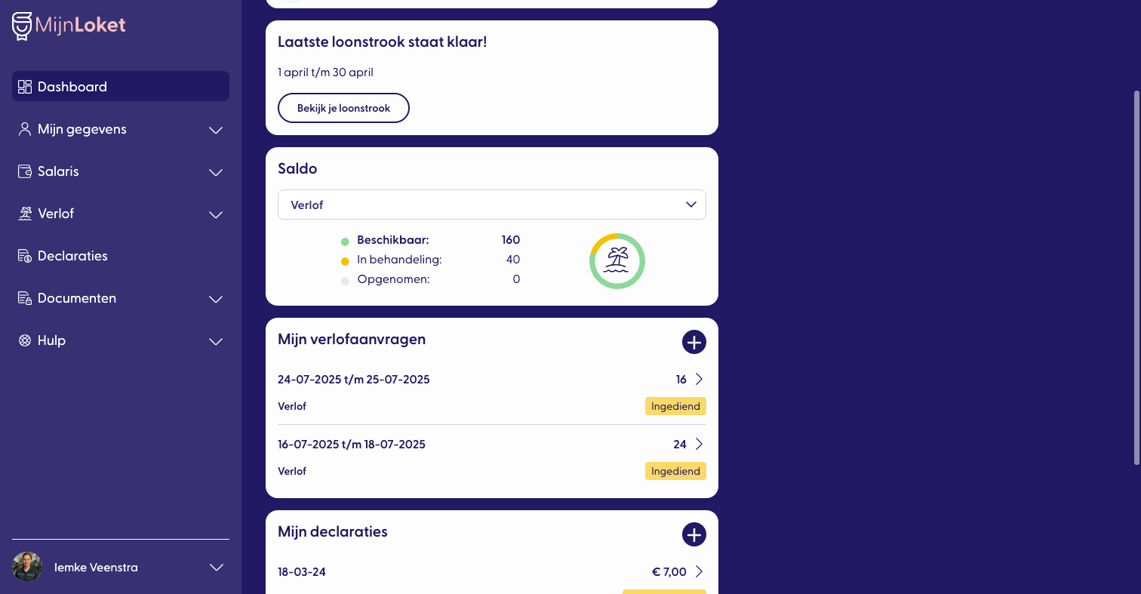Click the Salaris wallet icon

tap(25, 171)
